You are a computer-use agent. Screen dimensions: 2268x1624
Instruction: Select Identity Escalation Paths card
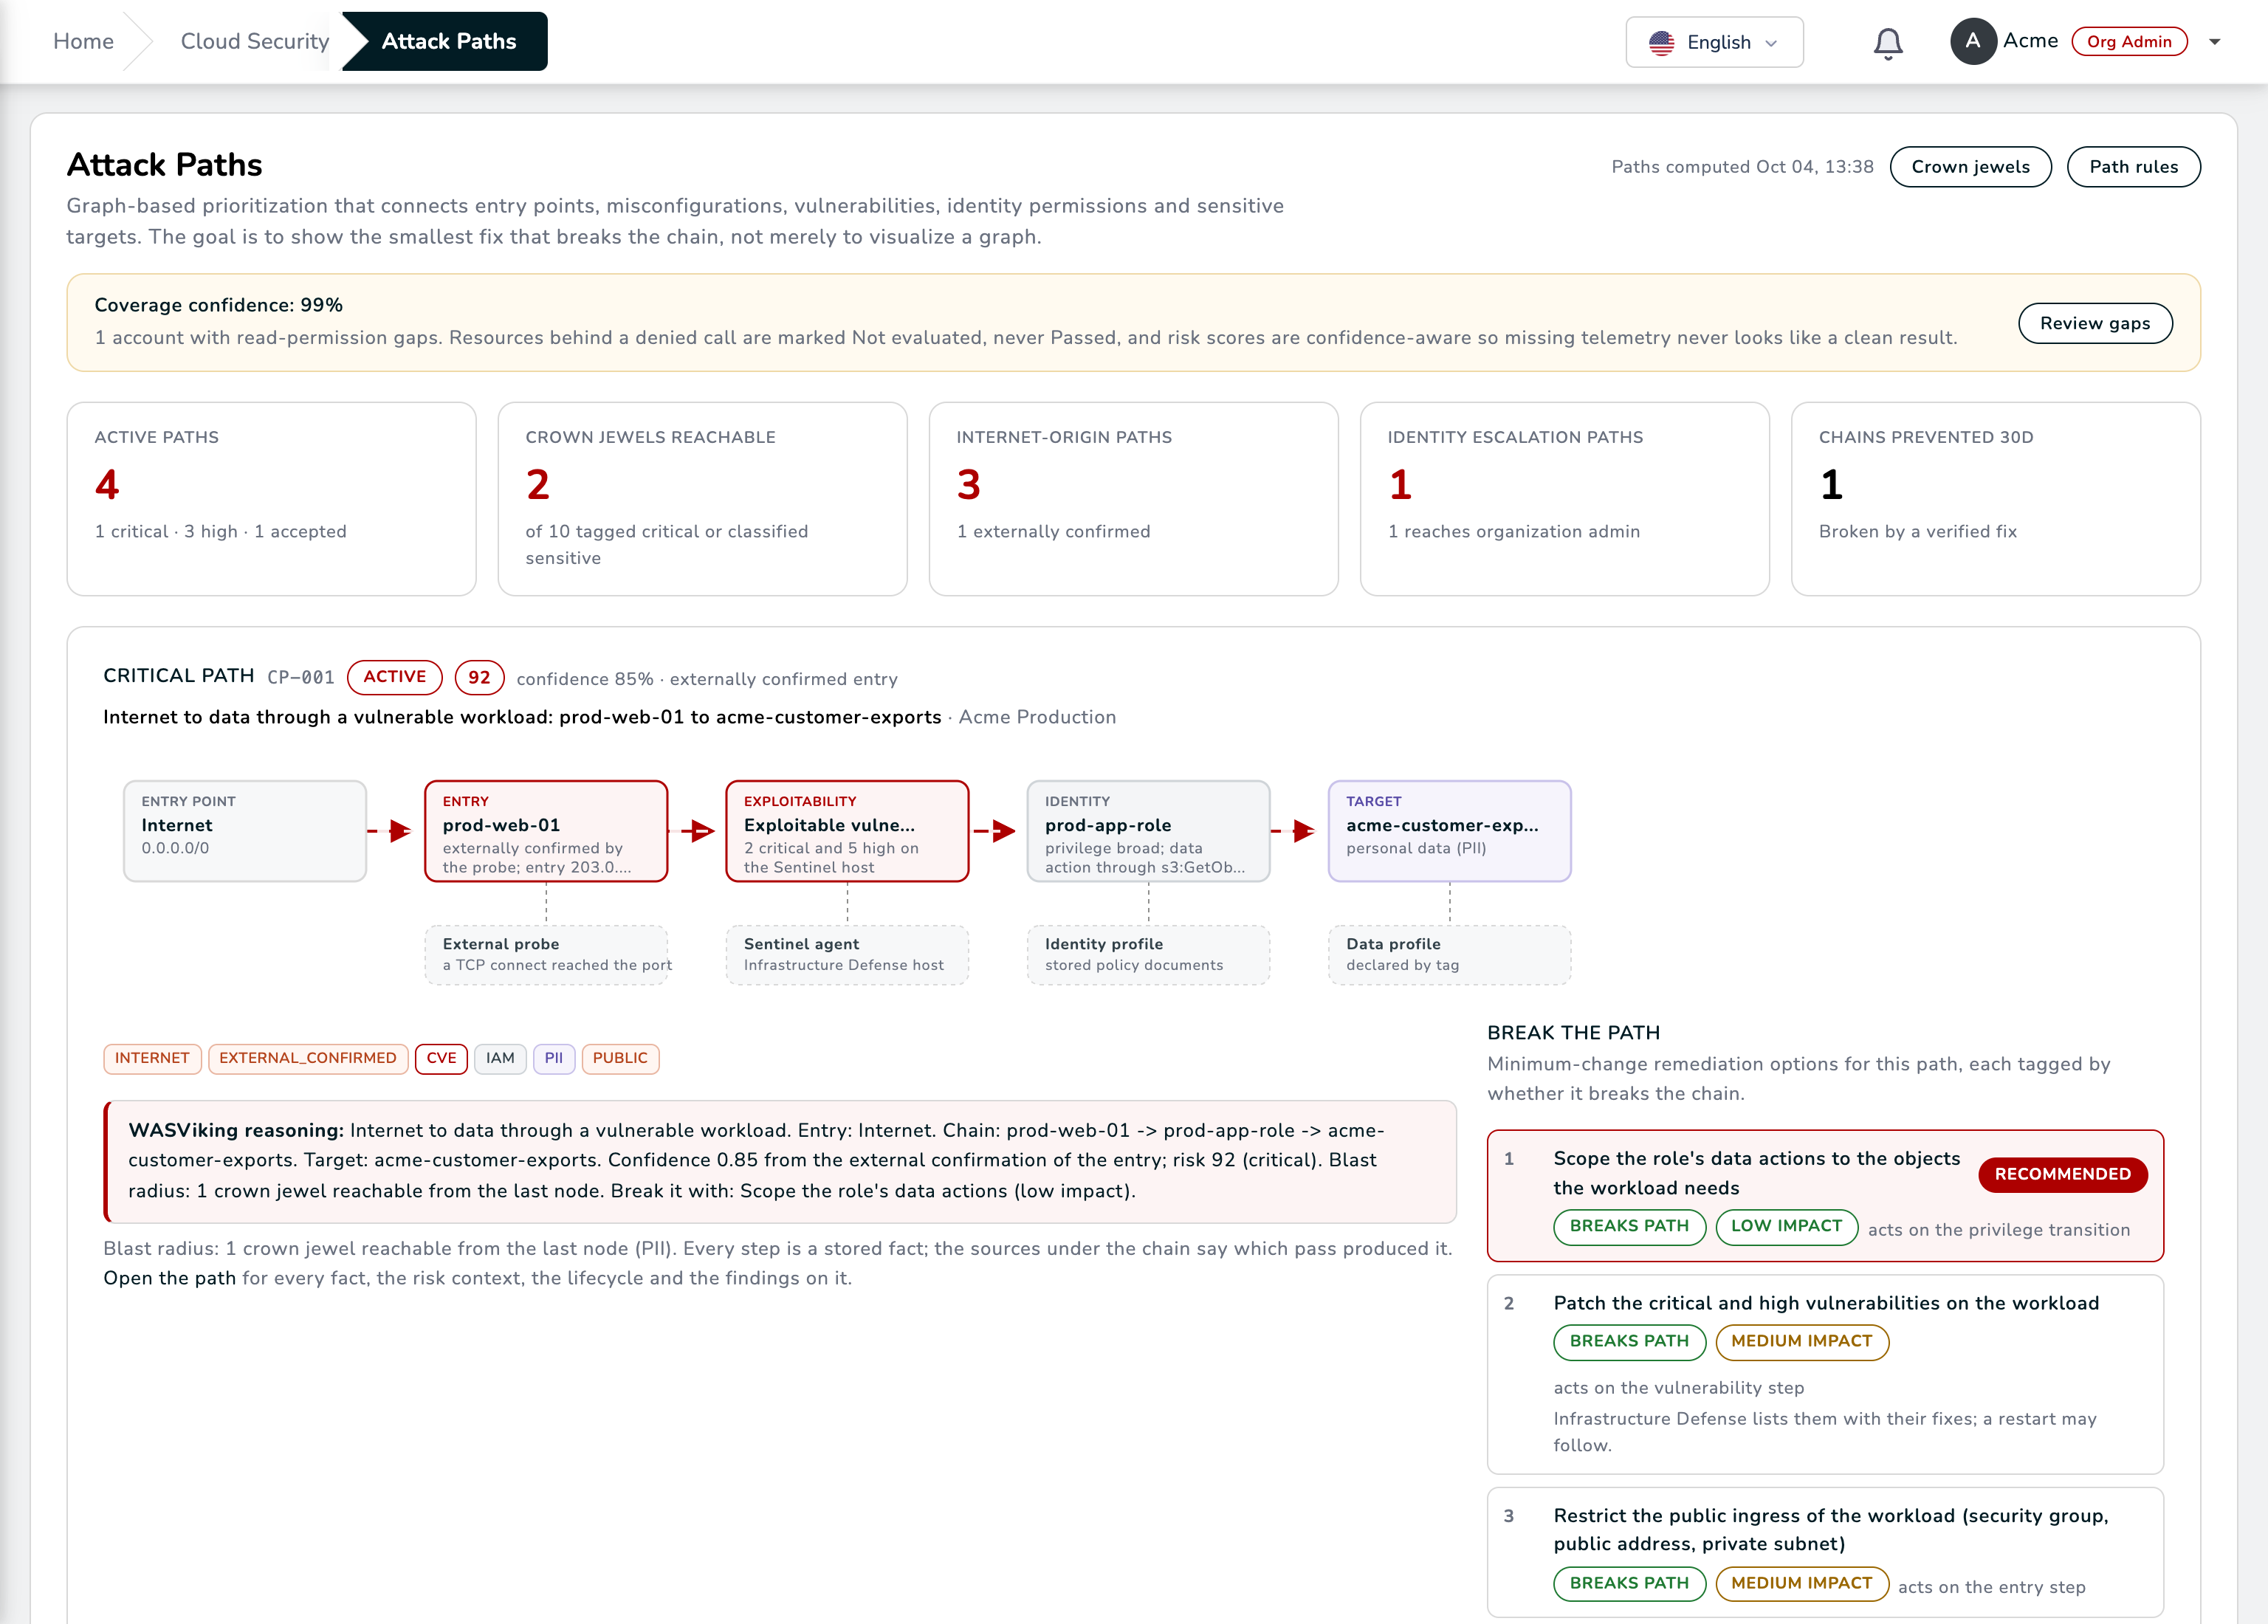click(1564, 499)
